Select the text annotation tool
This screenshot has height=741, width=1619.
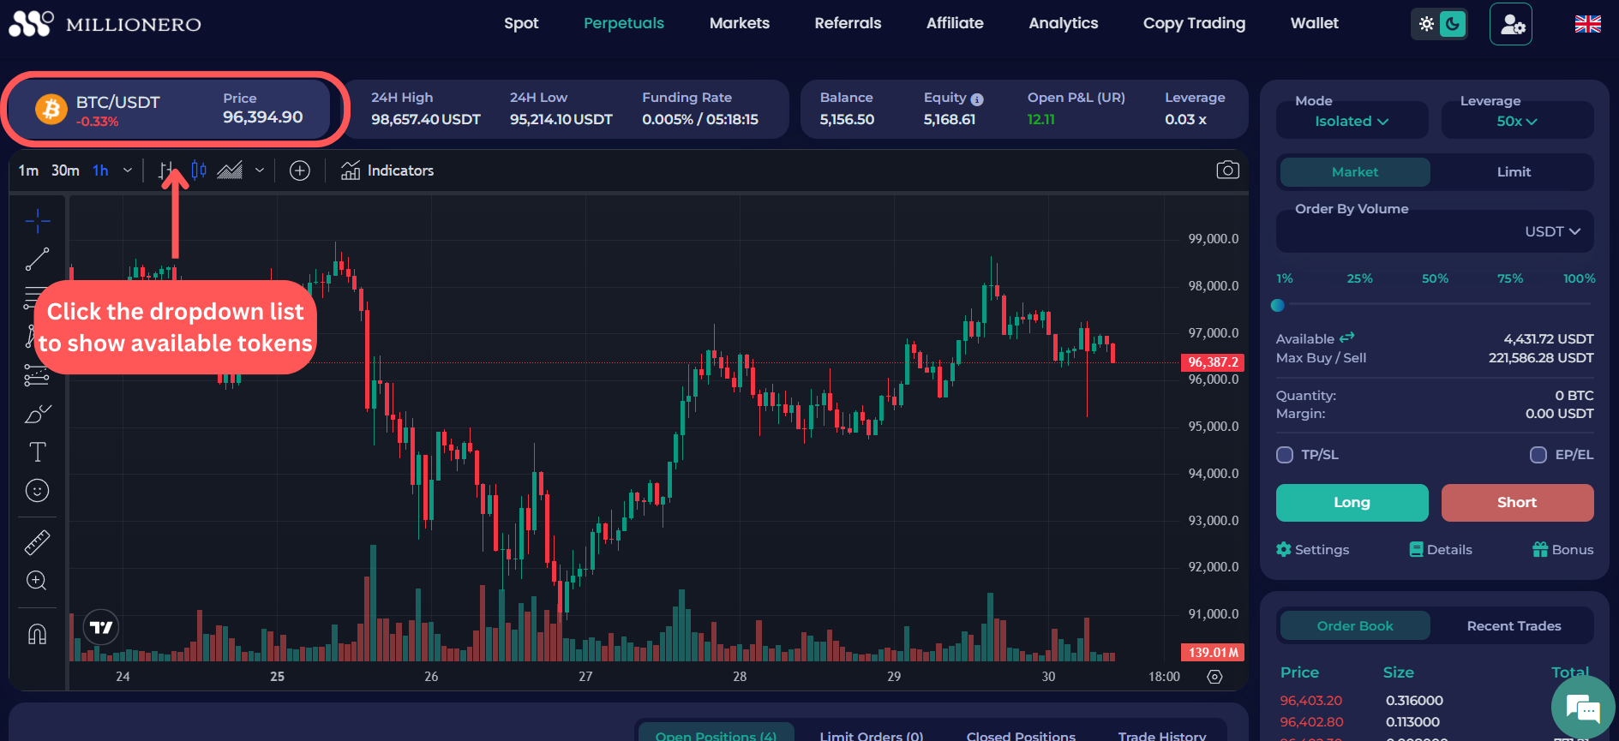[37, 452]
